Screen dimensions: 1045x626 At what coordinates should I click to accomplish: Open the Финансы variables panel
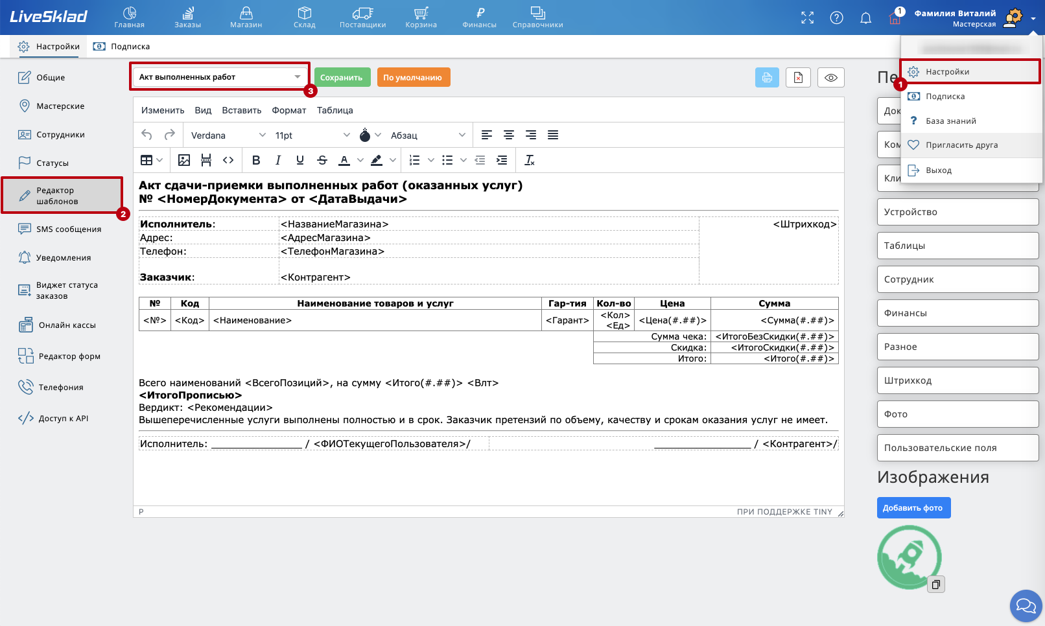tap(958, 313)
